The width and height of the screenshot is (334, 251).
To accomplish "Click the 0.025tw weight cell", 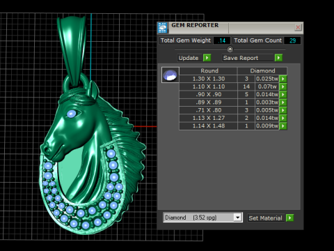I will tap(267, 79).
